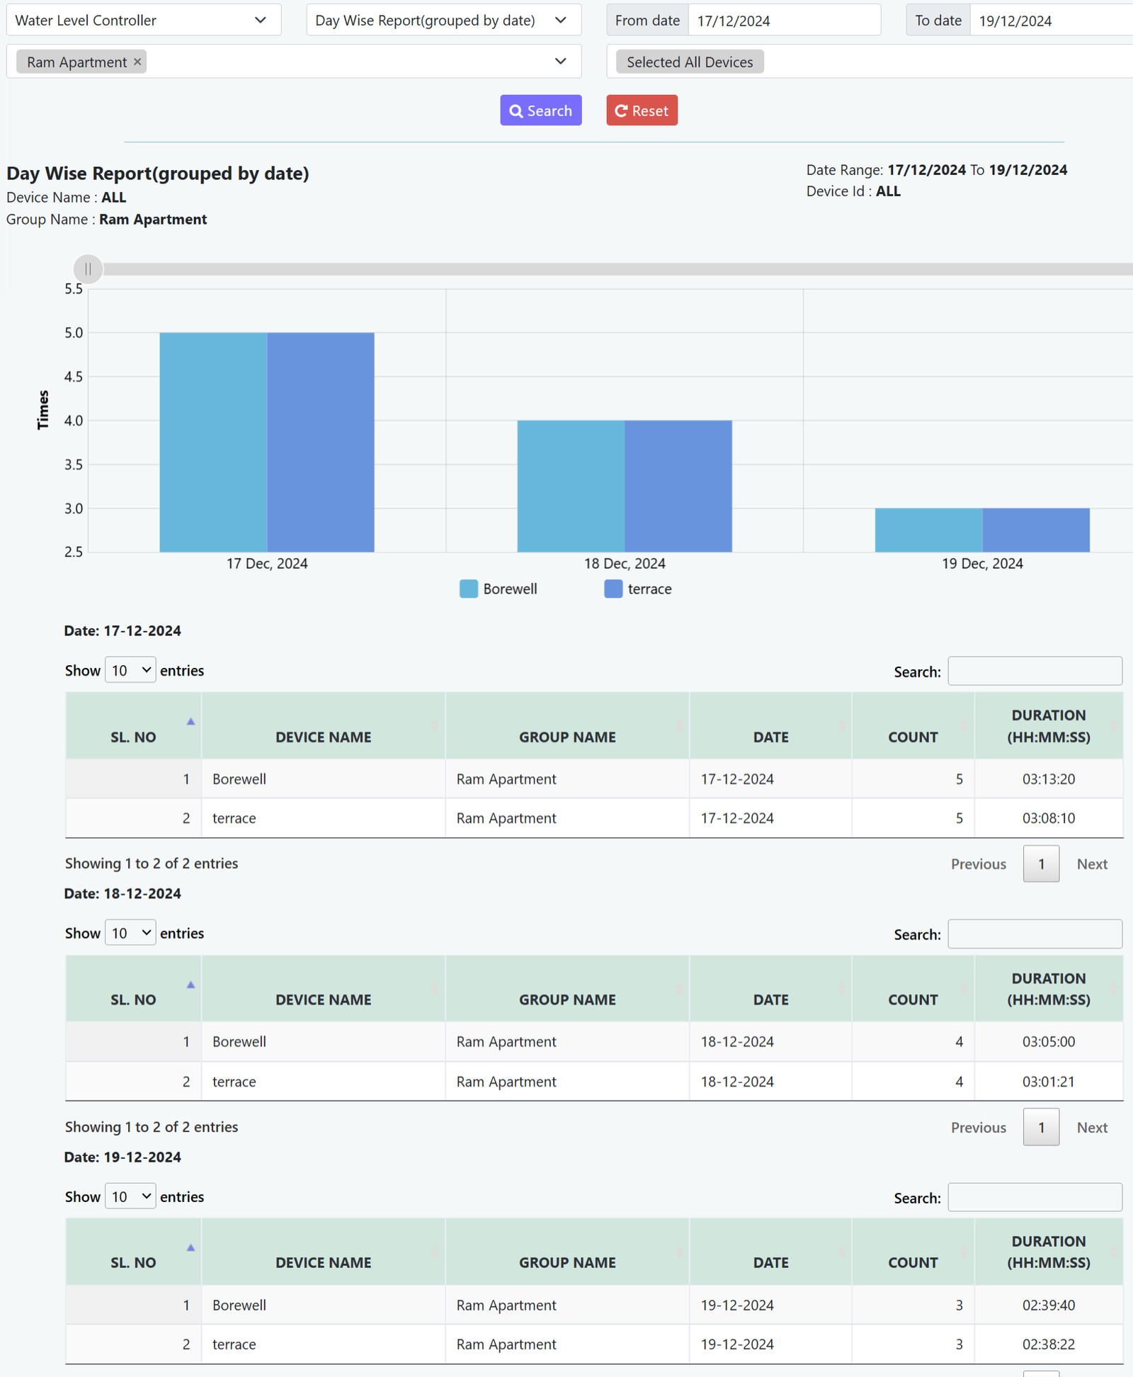Remove Ram Apartment tag with × icon
The width and height of the screenshot is (1133, 1377).
(137, 62)
